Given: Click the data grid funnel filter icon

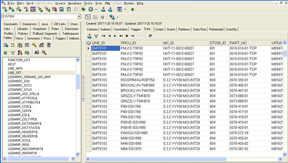Looking at the screenshot, I should [x=96, y=36].
